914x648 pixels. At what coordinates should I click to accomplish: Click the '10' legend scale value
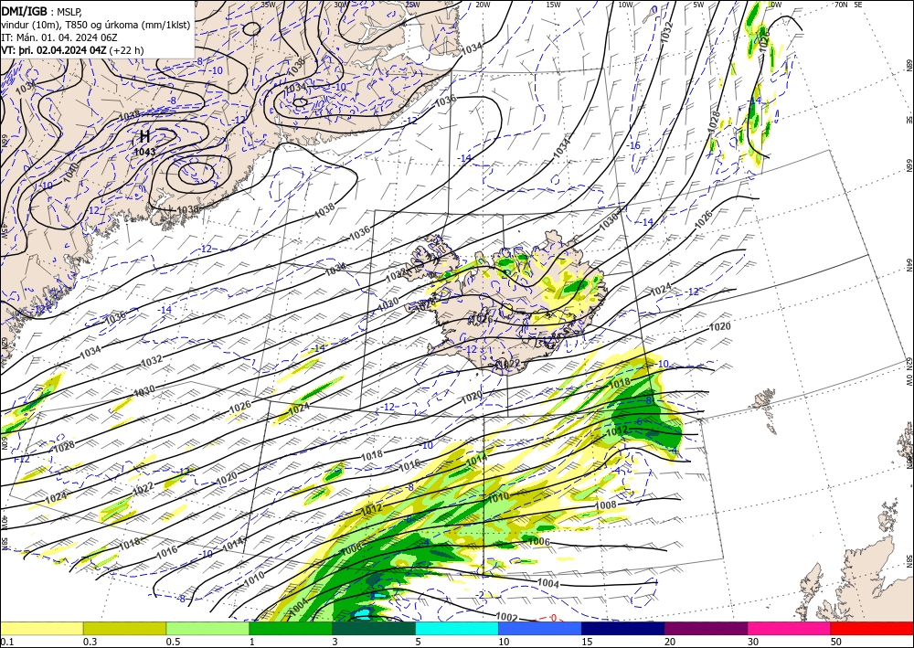click(x=505, y=642)
